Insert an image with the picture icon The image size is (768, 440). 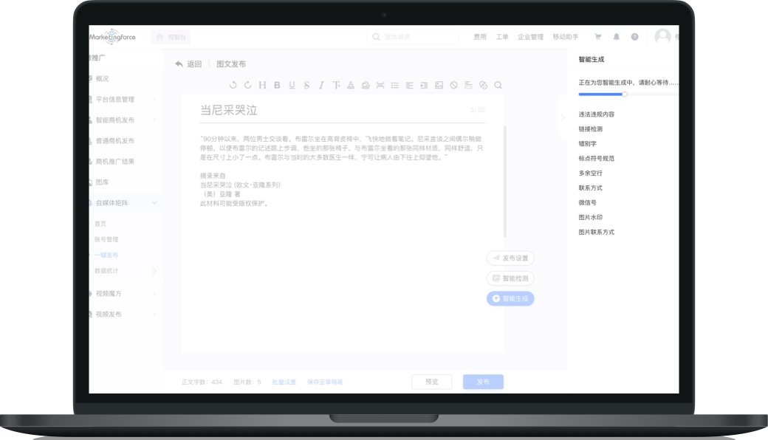pos(439,85)
